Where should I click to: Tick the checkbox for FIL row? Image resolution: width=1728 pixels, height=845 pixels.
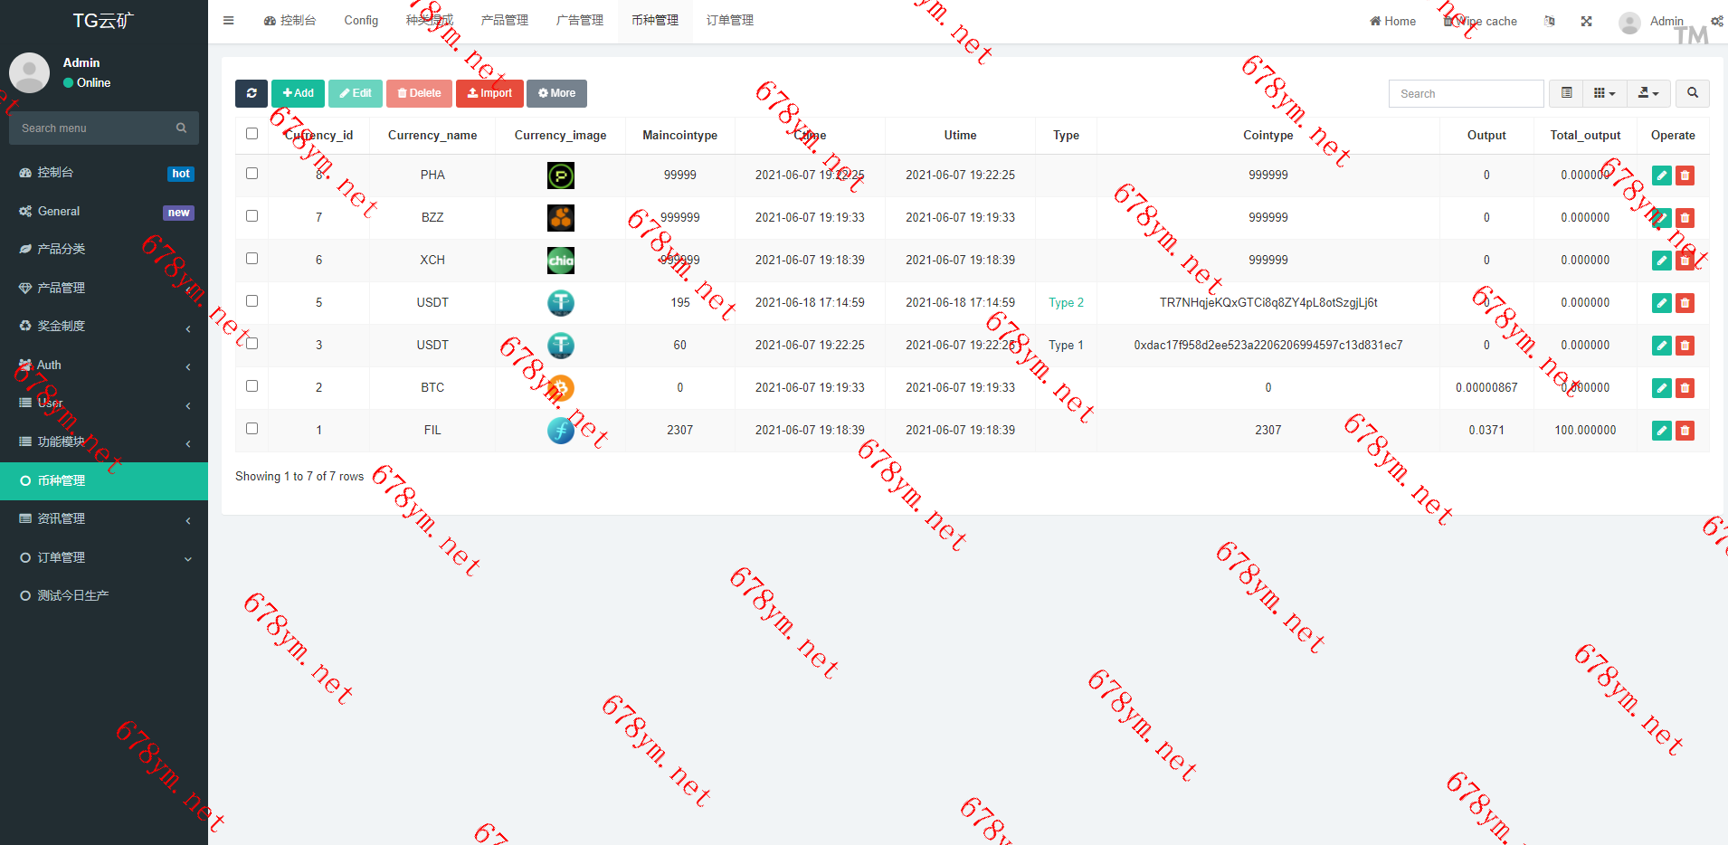252,429
